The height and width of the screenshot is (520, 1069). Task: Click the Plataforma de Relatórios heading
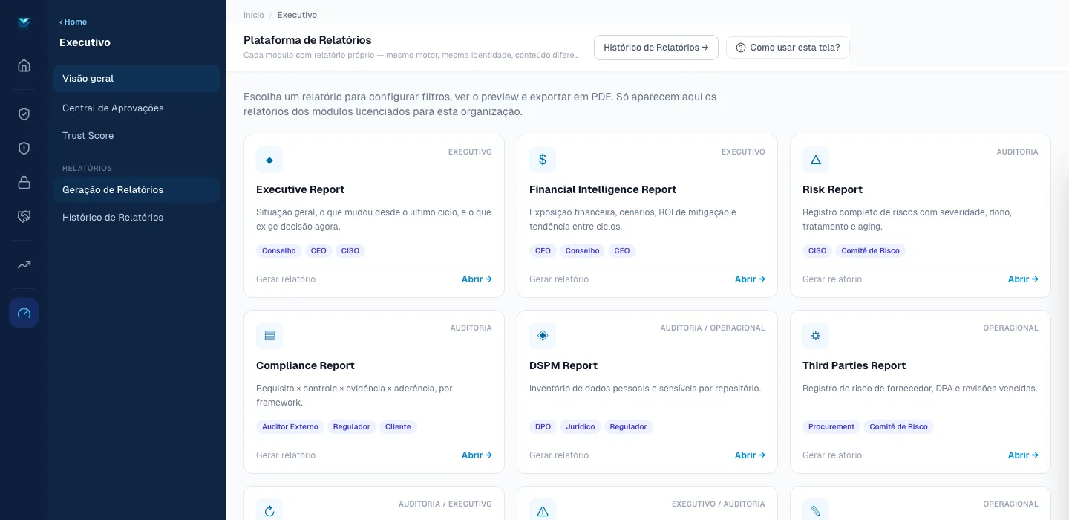pyautogui.click(x=307, y=40)
